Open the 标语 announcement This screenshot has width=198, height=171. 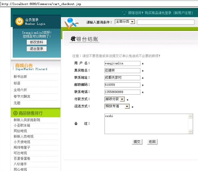click(x=17, y=83)
